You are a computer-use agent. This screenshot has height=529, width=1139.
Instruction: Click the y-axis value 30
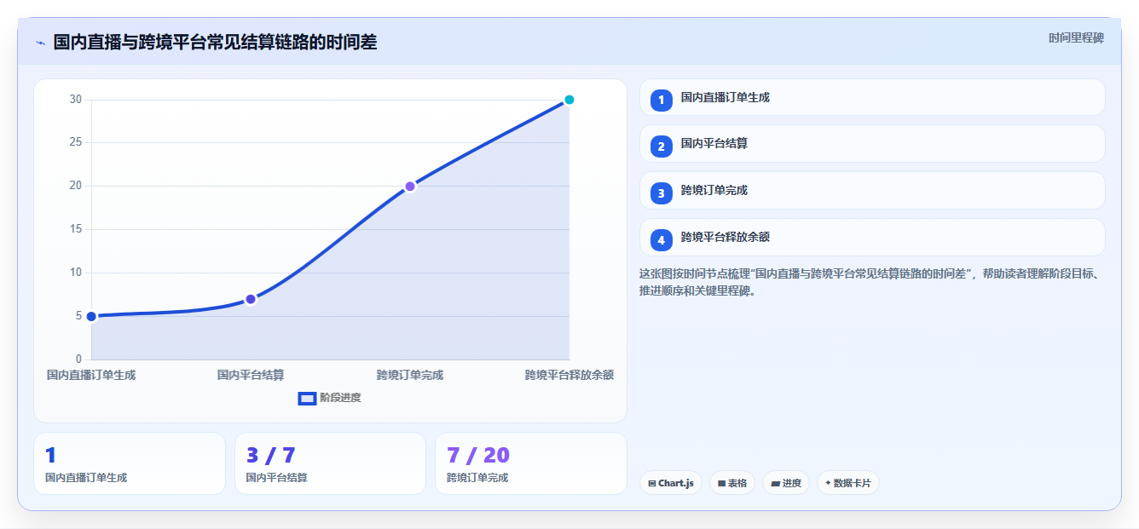(75, 100)
